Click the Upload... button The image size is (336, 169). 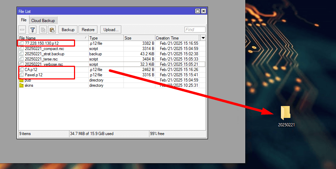[x=111, y=30]
